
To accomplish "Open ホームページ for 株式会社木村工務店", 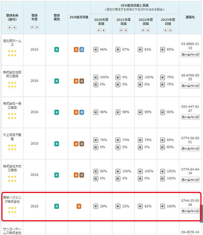I will [190, 179].
